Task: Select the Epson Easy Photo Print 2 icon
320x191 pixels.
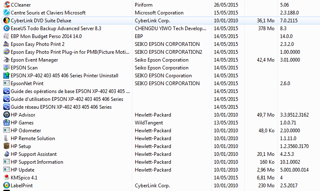Action: click(7, 44)
